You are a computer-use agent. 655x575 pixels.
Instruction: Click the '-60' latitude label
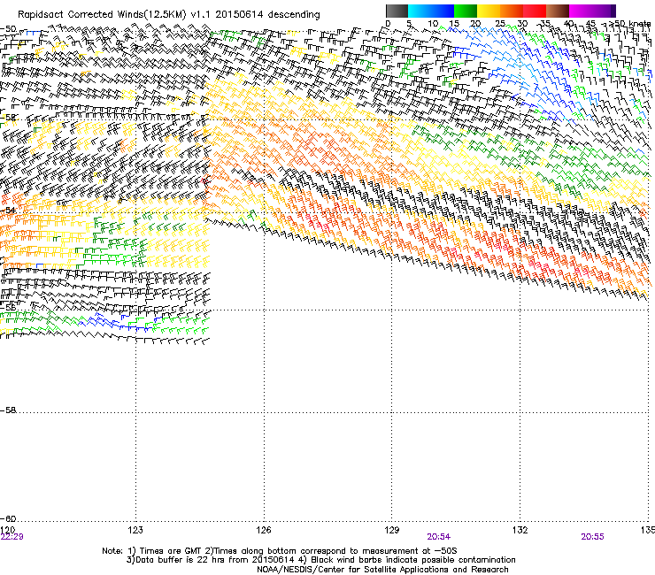[8, 518]
